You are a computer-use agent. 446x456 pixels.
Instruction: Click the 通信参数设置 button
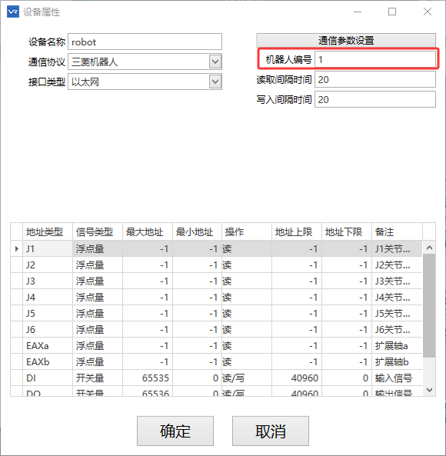(346, 41)
